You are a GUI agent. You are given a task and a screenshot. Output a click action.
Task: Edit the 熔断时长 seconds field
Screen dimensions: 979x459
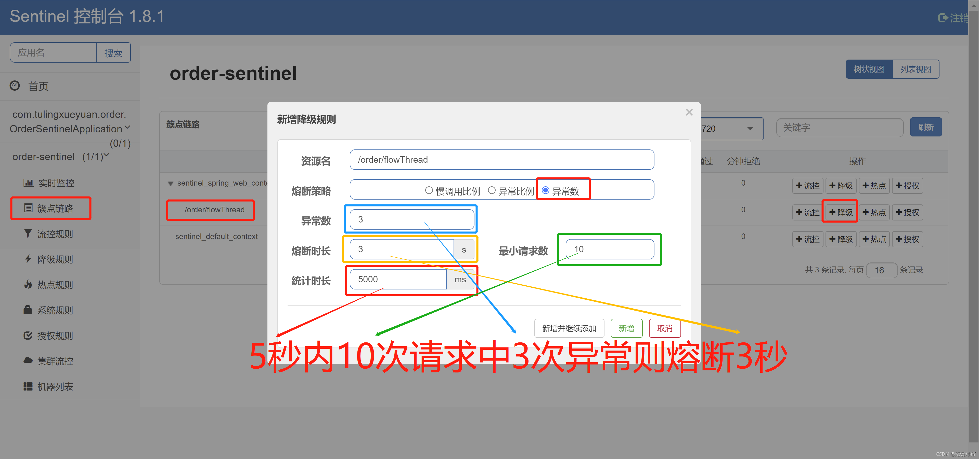pyautogui.click(x=402, y=249)
